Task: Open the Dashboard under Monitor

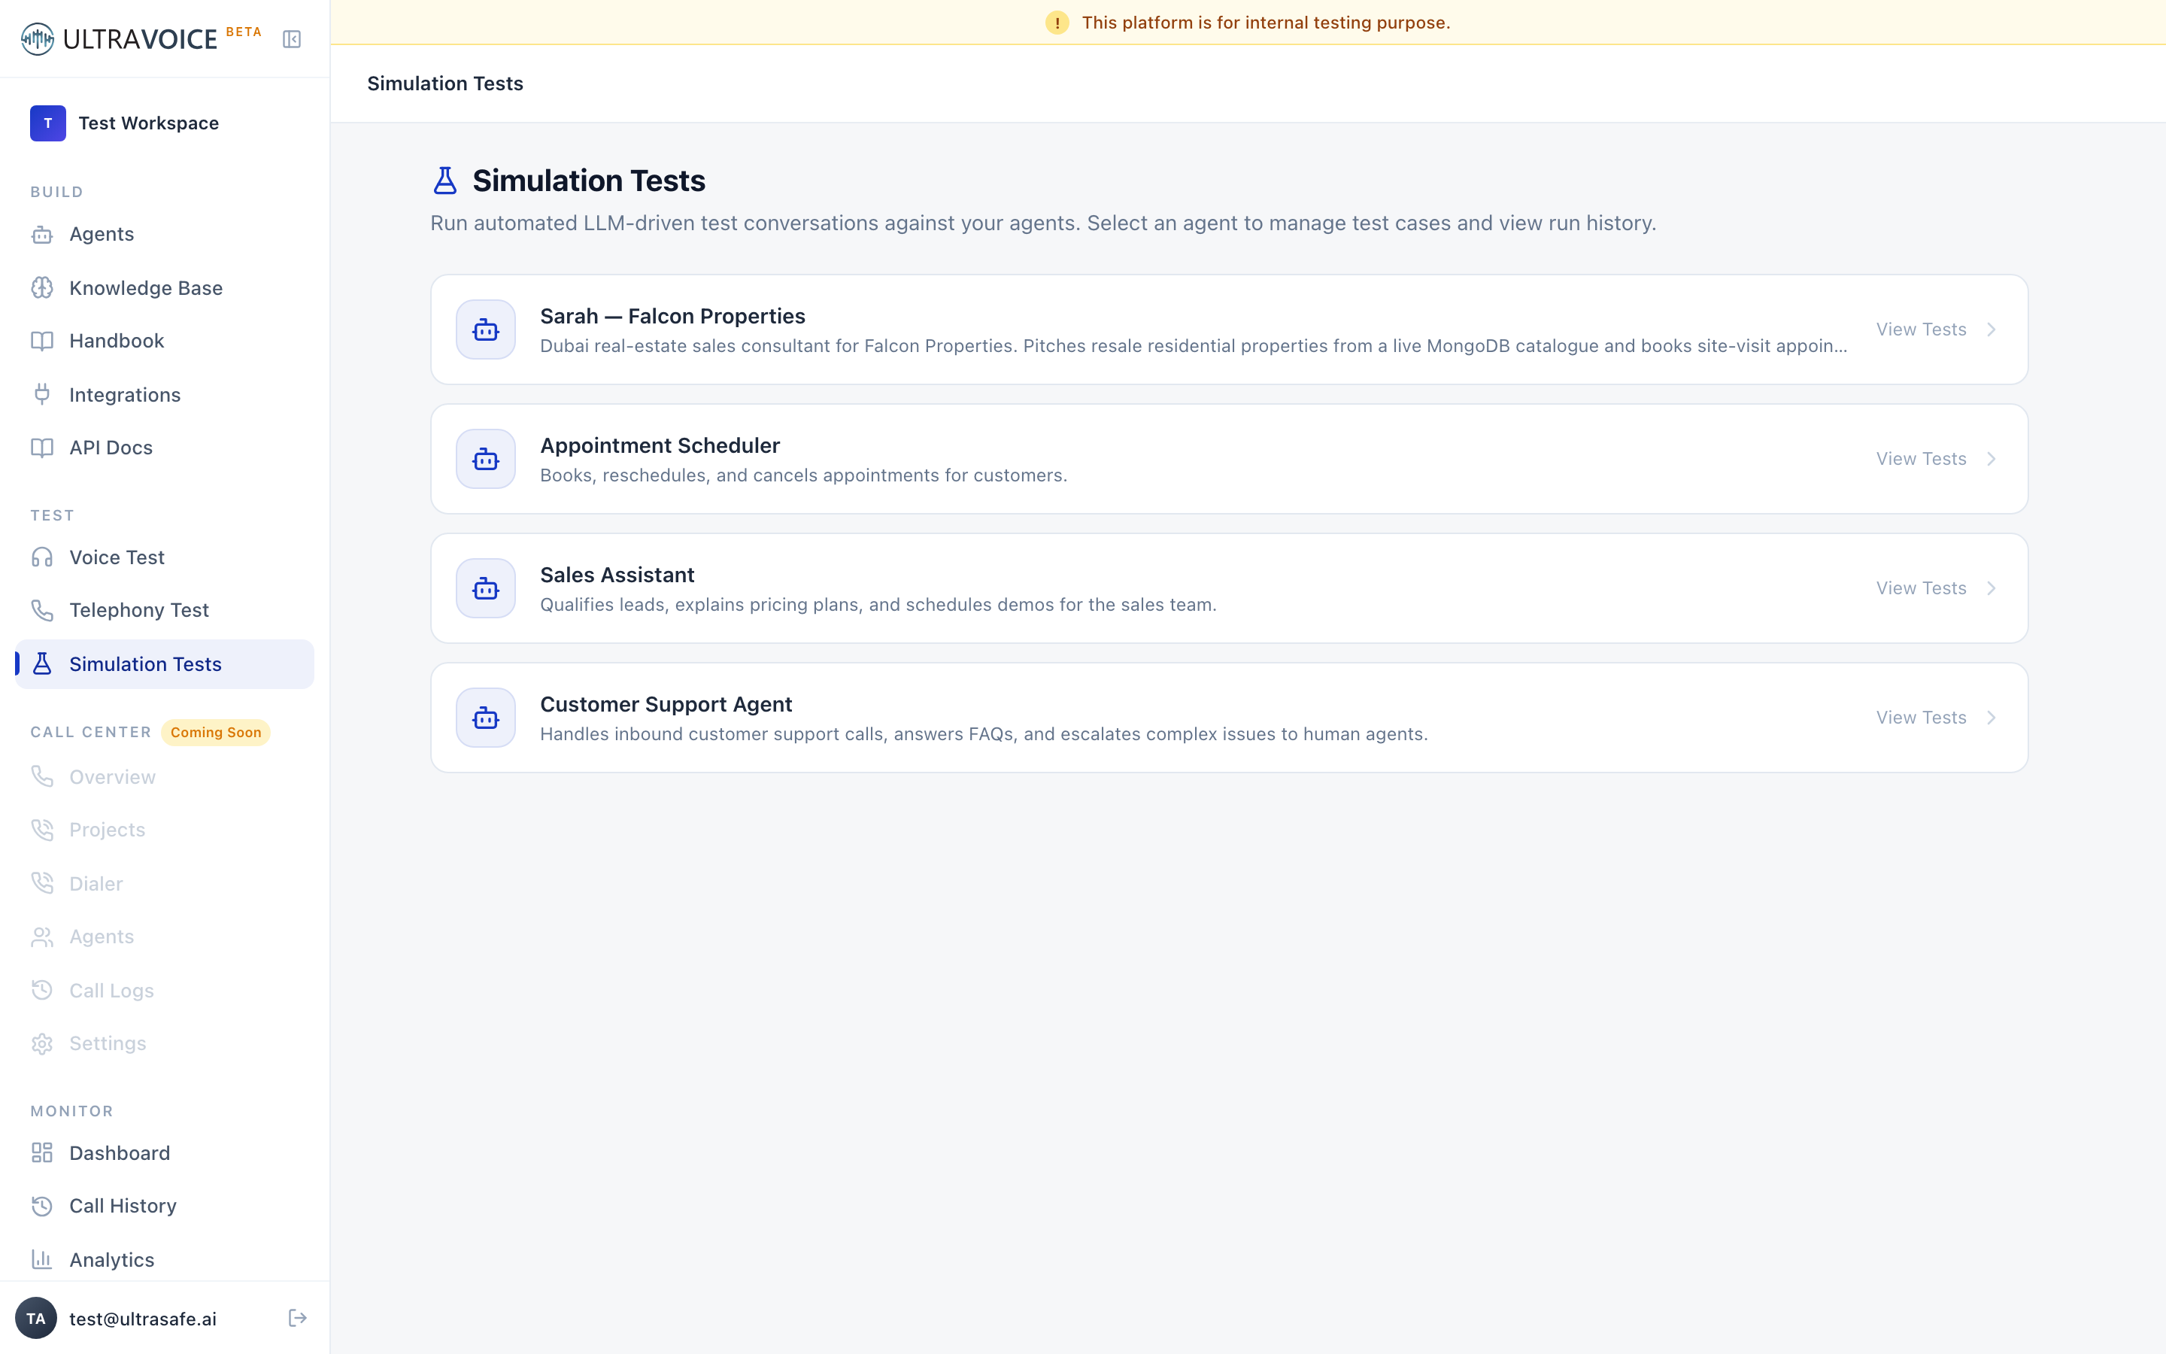Action: click(x=165, y=1152)
